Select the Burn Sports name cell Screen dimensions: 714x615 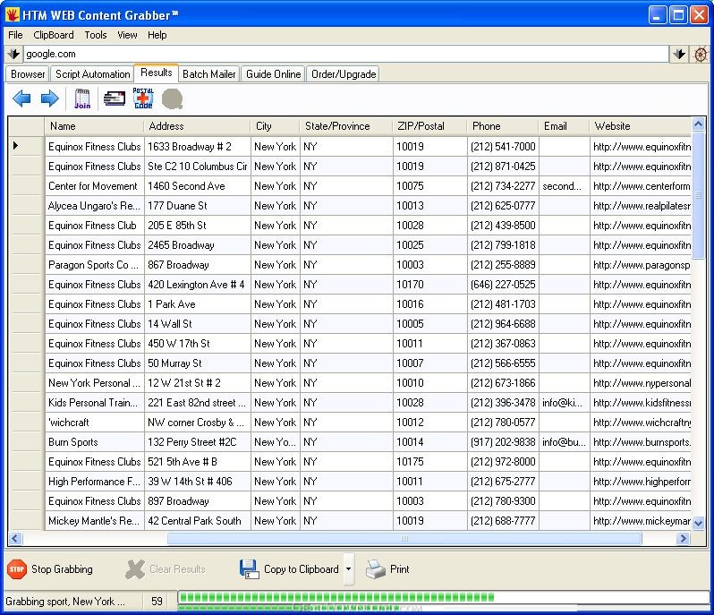[x=95, y=442]
